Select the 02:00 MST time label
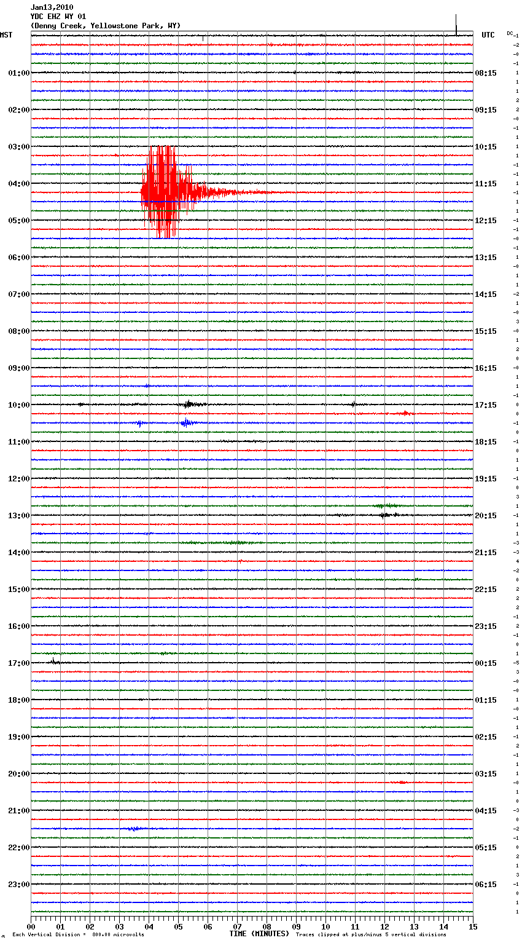522x943 pixels. (19, 110)
